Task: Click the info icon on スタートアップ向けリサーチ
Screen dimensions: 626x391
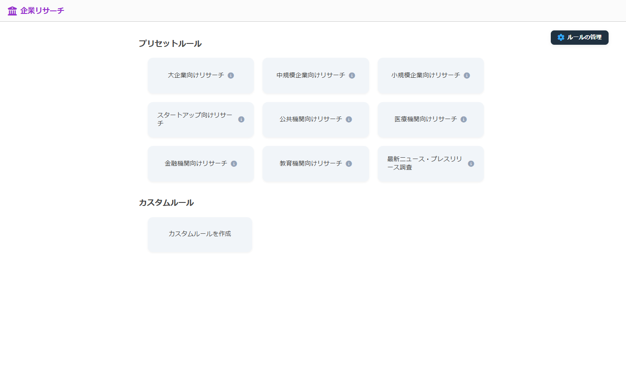Action: tap(241, 119)
